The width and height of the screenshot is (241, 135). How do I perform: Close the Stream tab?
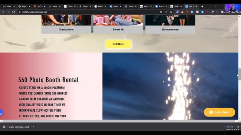click(59, 6)
